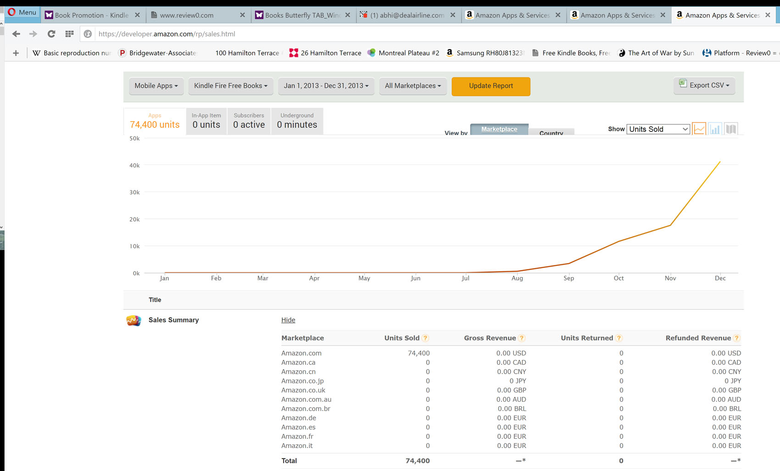The width and height of the screenshot is (780, 471).
Task: Click the Amazon.de marketplace row
Action: [511, 418]
